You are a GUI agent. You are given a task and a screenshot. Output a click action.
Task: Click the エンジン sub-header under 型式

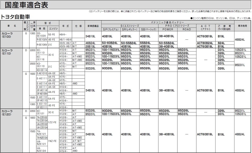click(53, 29)
